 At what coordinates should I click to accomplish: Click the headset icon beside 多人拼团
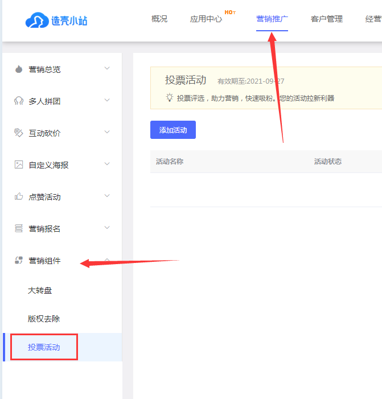19,101
